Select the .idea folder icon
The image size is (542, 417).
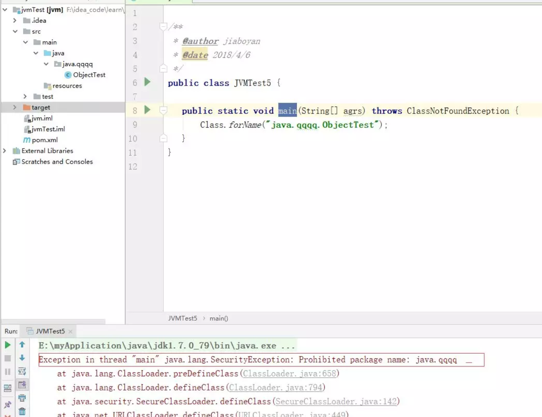click(x=27, y=20)
